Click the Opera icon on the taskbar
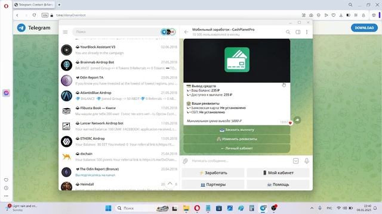The width and height of the screenshot is (382, 214). 197,208
